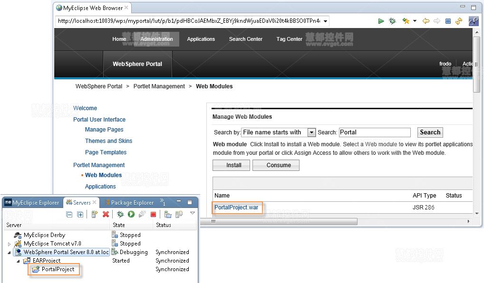Screen dimensions: 484x283
Task: Click the New Server icon in Servers toolbar
Action: point(95,214)
